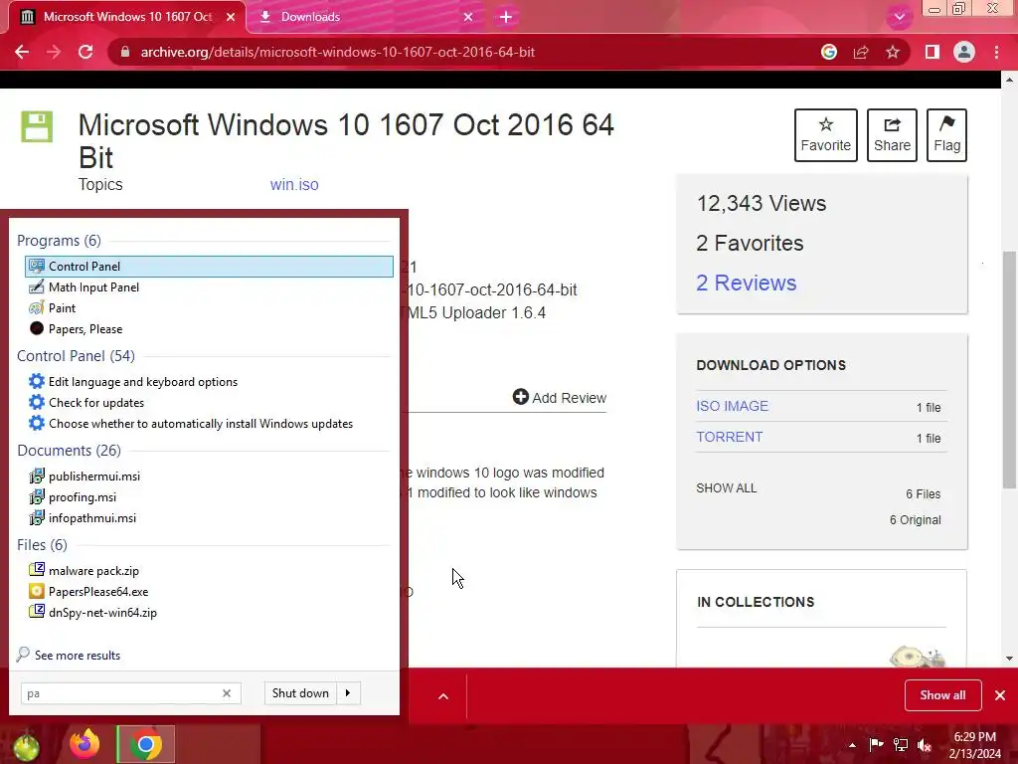
Task: Expand the download item chevron in download bar
Action: [x=443, y=696]
